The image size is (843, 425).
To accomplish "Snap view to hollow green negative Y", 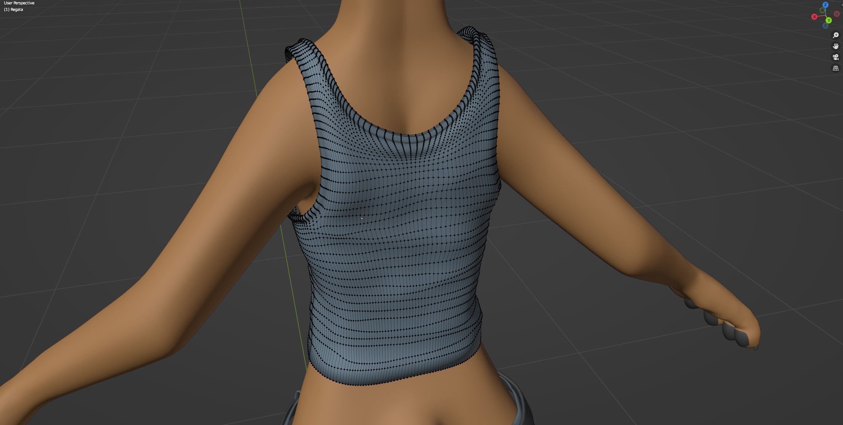I will click(x=822, y=10).
